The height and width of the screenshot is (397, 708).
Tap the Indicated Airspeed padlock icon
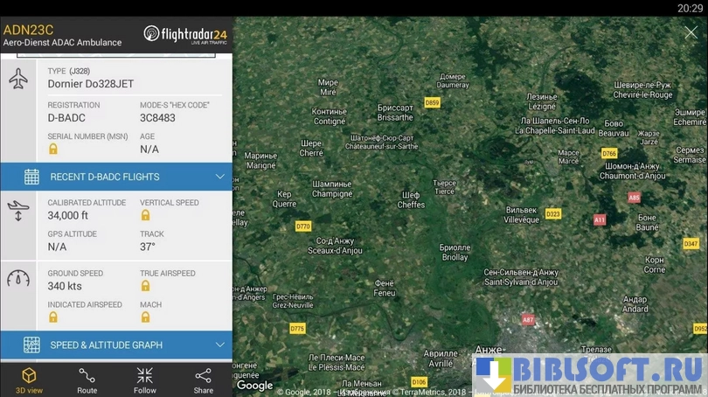pos(53,317)
